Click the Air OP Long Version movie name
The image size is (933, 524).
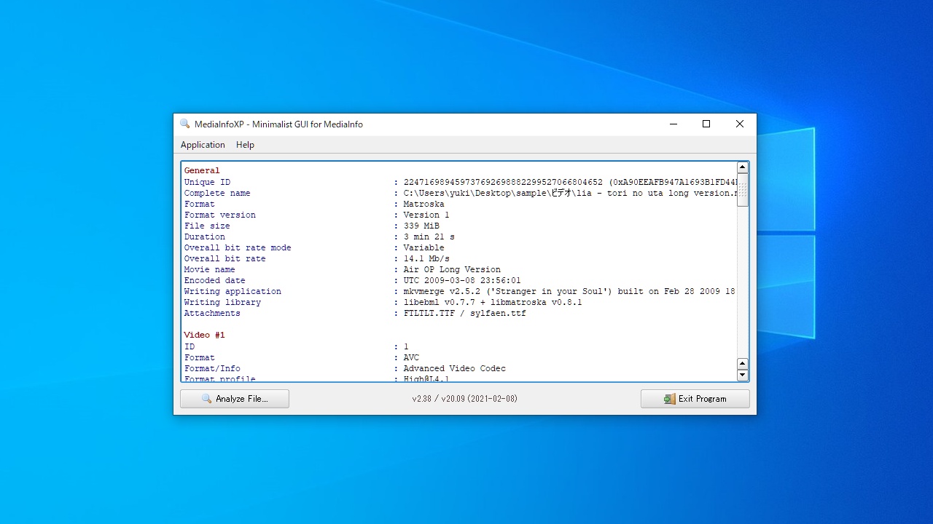452,269
